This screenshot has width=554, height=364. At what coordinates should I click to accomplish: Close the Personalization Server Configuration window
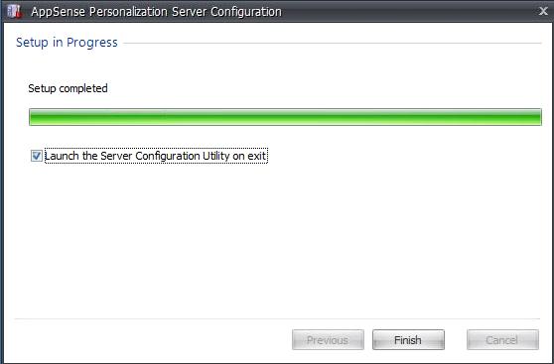pyautogui.click(x=543, y=11)
